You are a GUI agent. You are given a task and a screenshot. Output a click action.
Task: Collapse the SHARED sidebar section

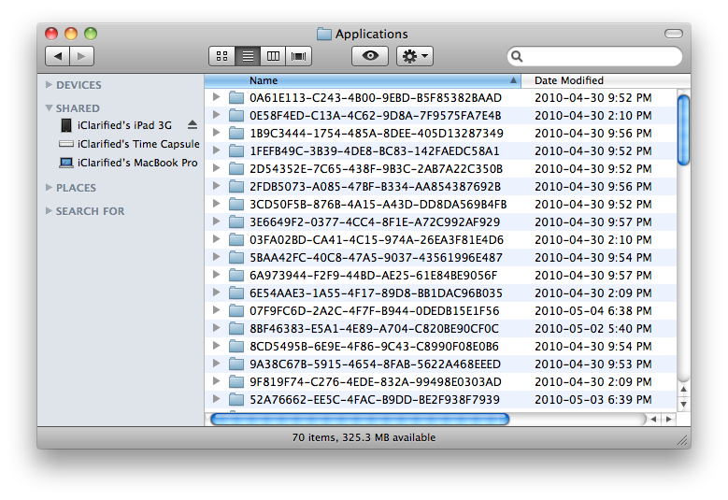click(50, 108)
